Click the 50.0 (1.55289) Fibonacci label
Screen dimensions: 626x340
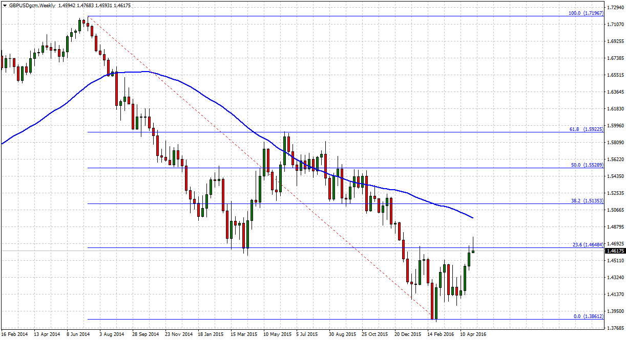point(587,165)
